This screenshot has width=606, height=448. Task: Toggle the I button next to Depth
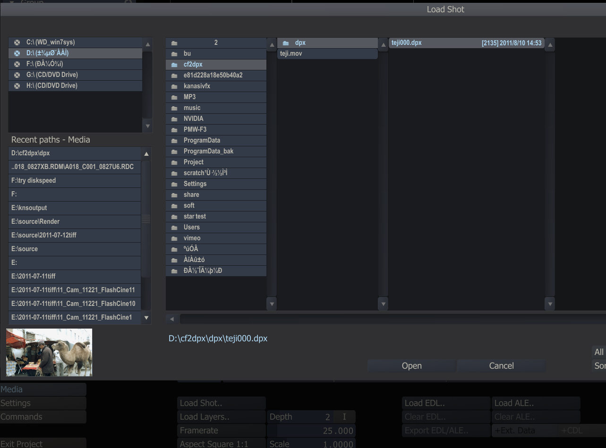(344, 417)
